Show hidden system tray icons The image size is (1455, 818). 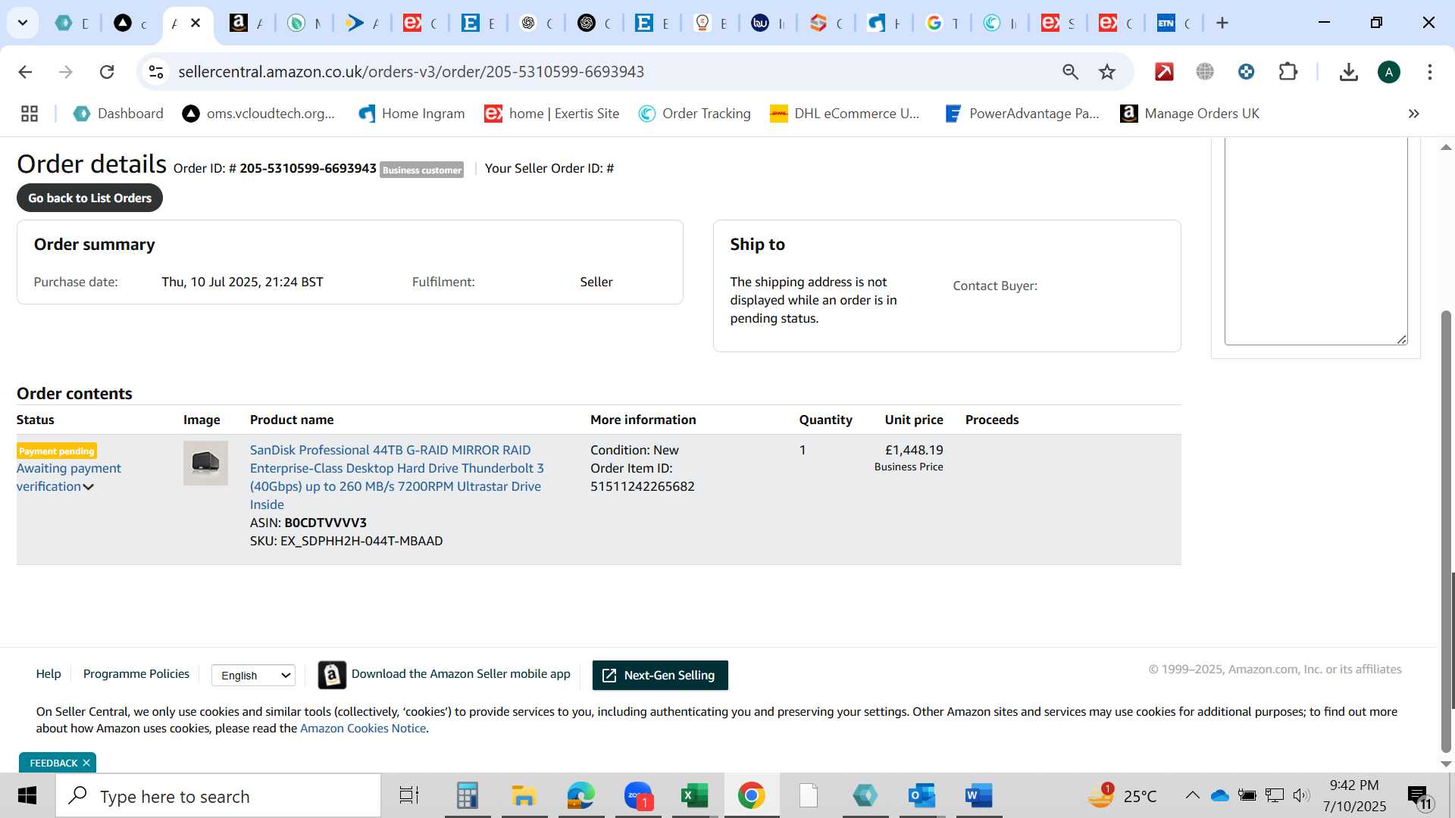[x=1192, y=795]
